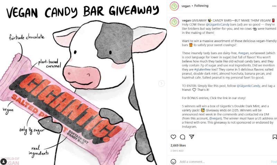
Task: Advance to the next carousel image arrow
Action: [x=161, y=83]
